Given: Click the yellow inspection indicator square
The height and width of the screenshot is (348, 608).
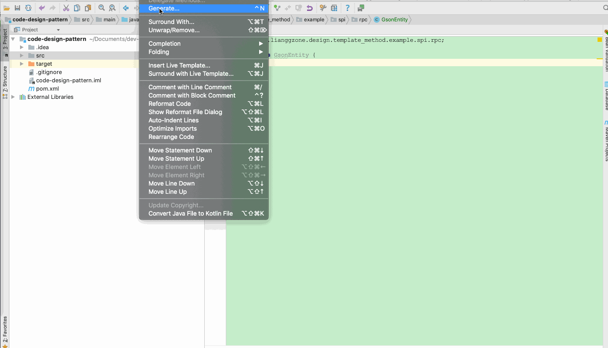Looking at the screenshot, I should coord(599,40).
